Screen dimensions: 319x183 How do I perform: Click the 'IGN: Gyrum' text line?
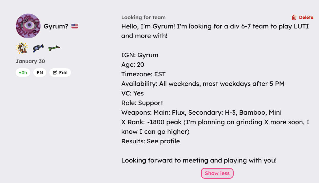pyautogui.click(x=140, y=55)
